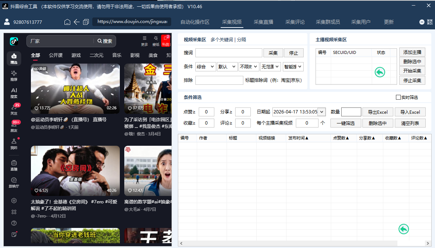Viewport: 435px width, 248px height.
Task: Go back with the left arrow icon
Action: (77, 22)
